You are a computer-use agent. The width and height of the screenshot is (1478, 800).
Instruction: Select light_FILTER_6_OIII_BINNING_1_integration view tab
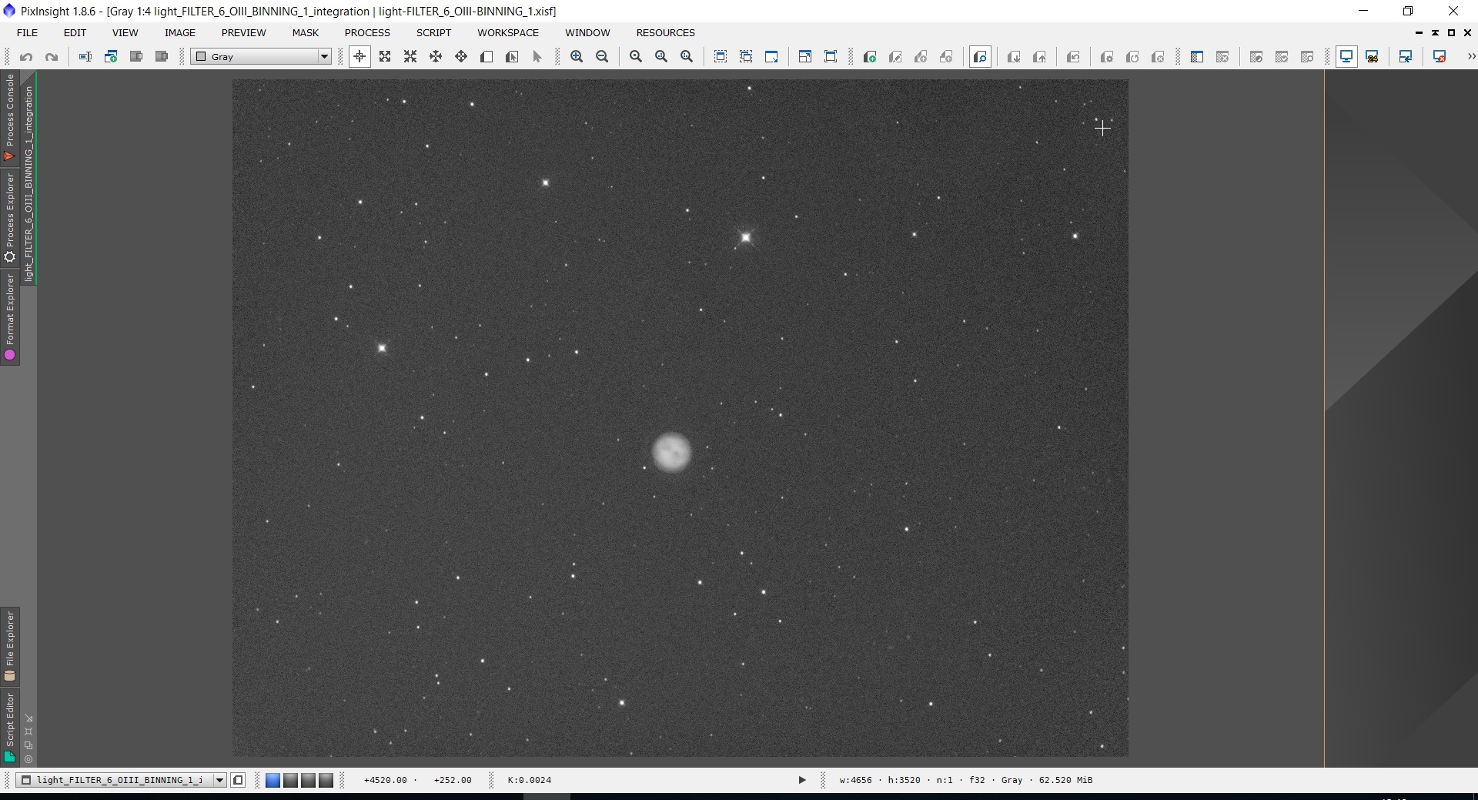click(28, 179)
